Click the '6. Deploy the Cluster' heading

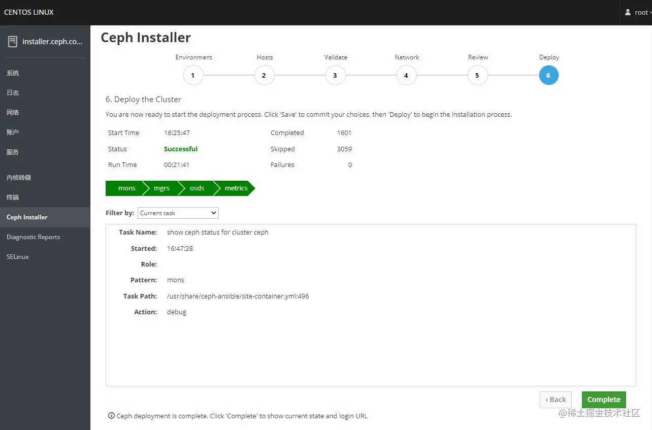coord(143,99)
